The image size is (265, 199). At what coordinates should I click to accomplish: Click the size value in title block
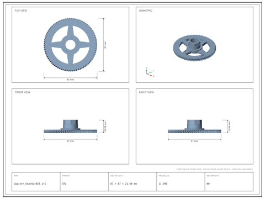pos(124,184)
